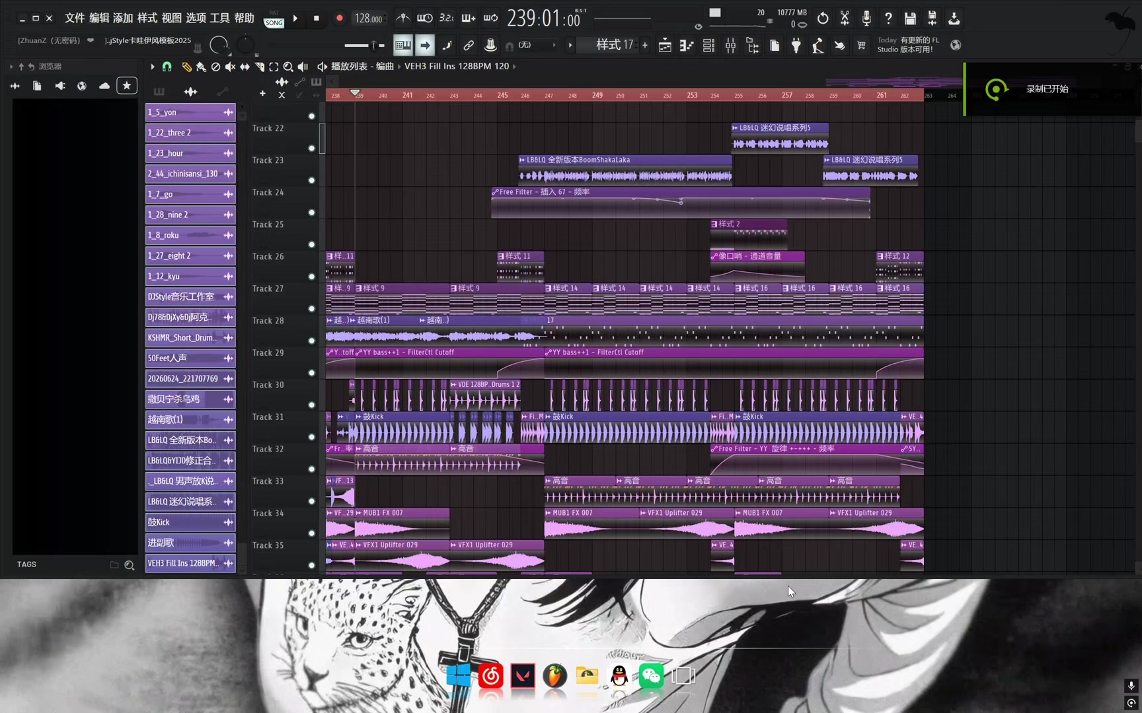
Task: Open the FL Studio fruit taskbar icon
Action: [x=555, y=676]
